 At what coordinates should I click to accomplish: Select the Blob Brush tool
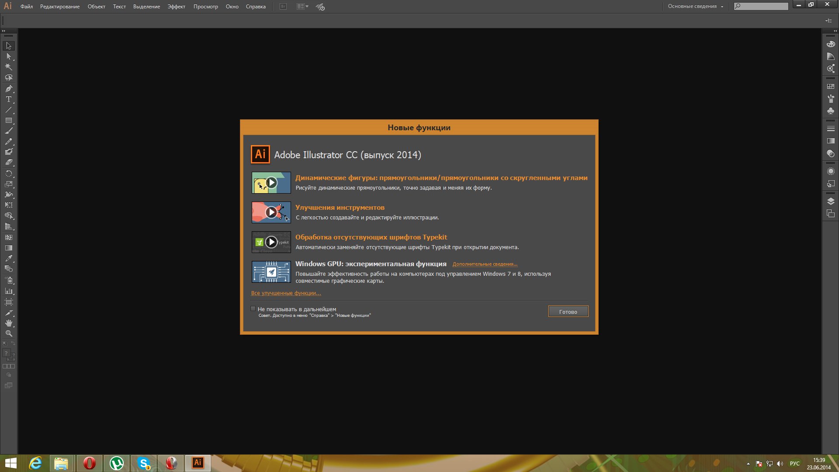click(x=9, y=152)
